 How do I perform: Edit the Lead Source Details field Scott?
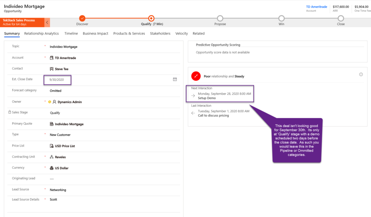click(53, 200)
